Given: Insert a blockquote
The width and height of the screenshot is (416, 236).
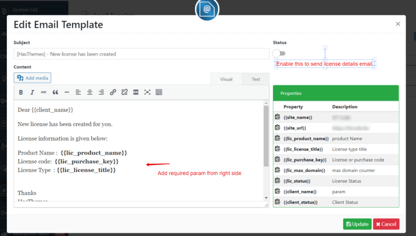Looking at the screenshot, I should point(55,92).
